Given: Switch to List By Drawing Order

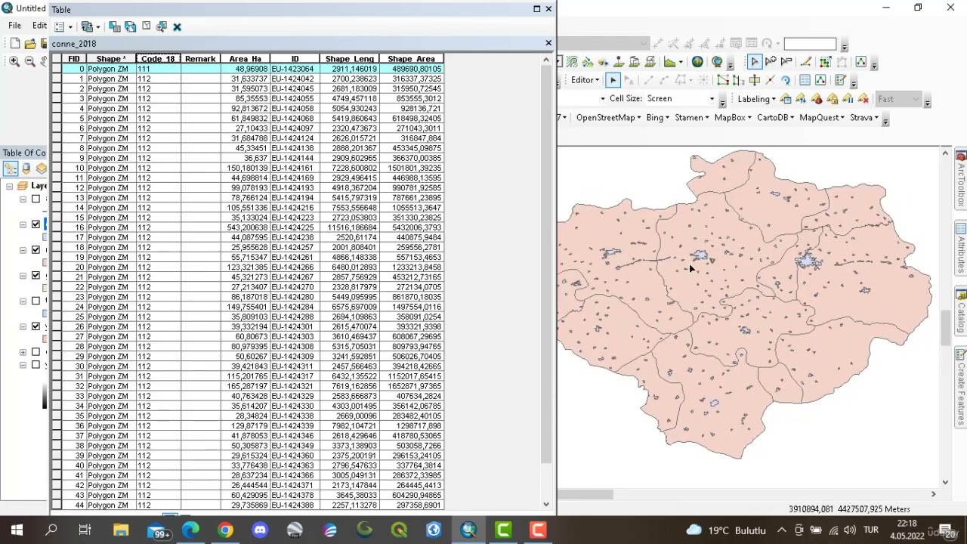Looking at the screenshot, I should pyautogui.click(x=11, y=169).
